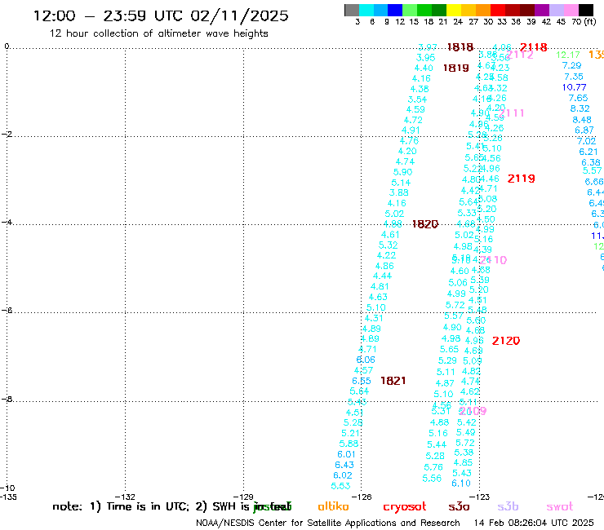Viewport: 604px width, 530px height.
Task: Click the 'note: 1) Time is in UTC' text
Action: (121, 506)
